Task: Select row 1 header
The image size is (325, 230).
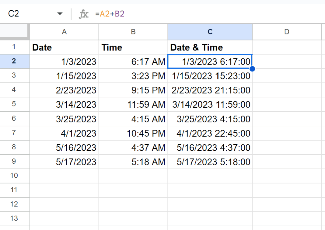Action: 14,47
